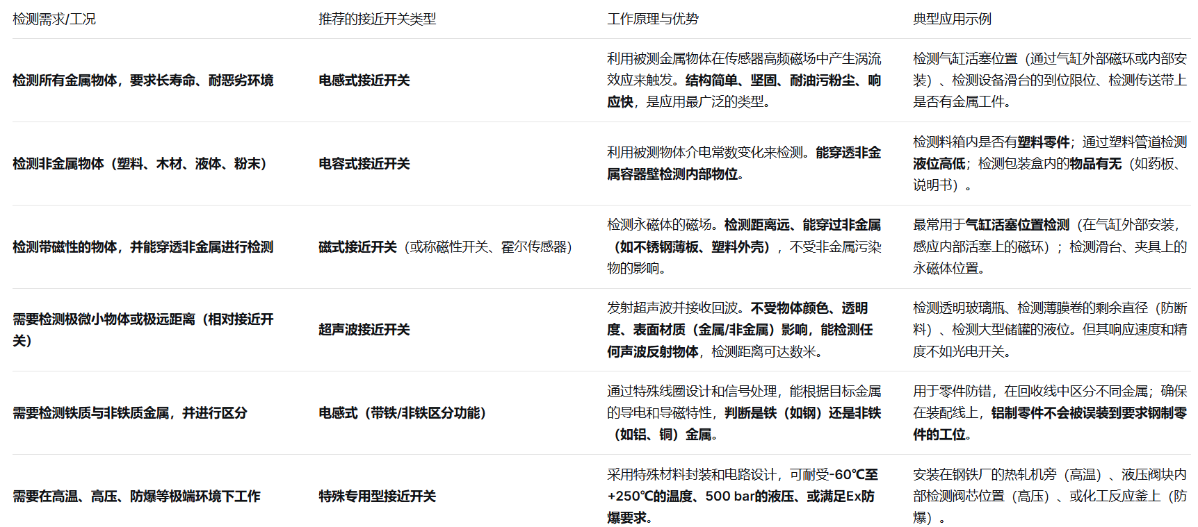Screen dimensions: 1198x527
Task: Select the 检测带磁性的物体 requirement cell
Action: (143, 247)
